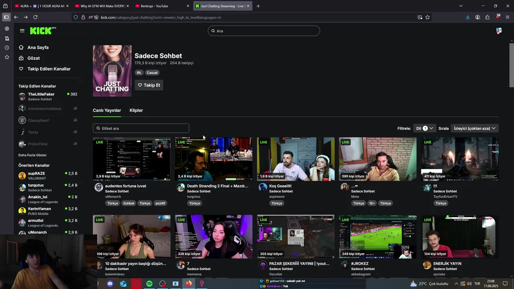Open the Firefox downloads panel
Viewport: 514px width, 289px height.
(468, 17)
